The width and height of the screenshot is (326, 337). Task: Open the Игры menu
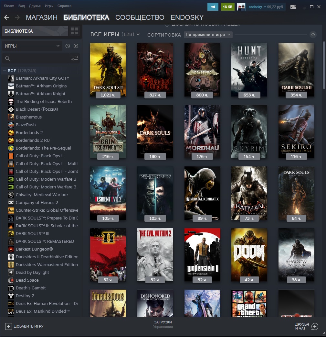coord(49,6)
